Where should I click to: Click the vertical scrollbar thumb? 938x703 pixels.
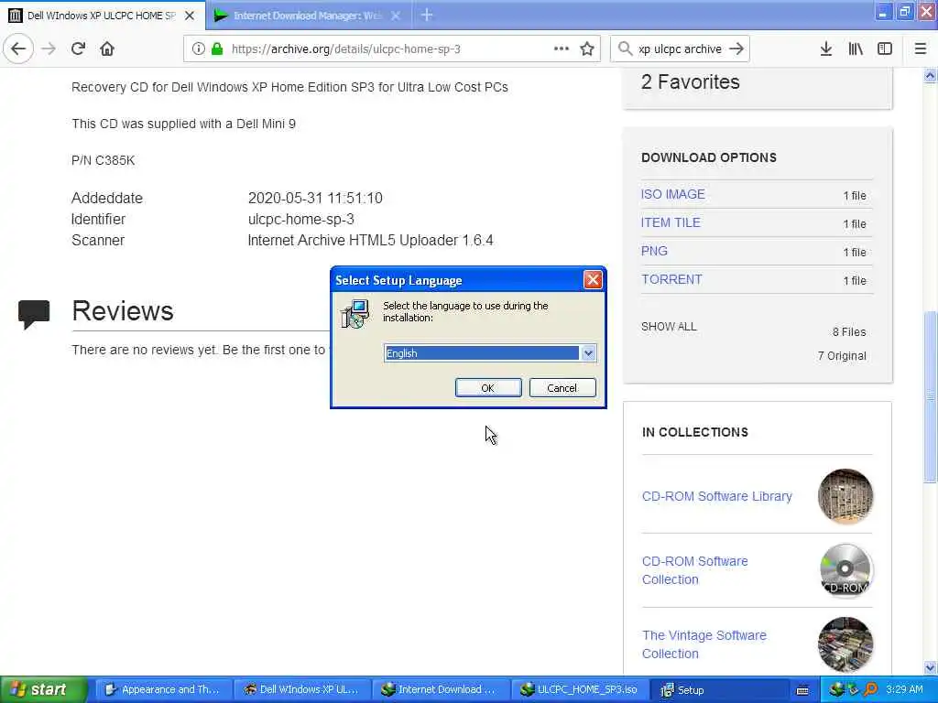[x=930, y=396]
